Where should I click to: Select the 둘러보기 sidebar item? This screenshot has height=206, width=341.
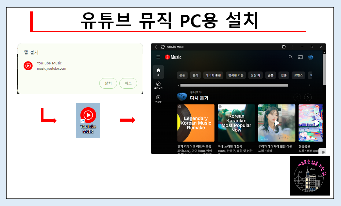(158, 85)
